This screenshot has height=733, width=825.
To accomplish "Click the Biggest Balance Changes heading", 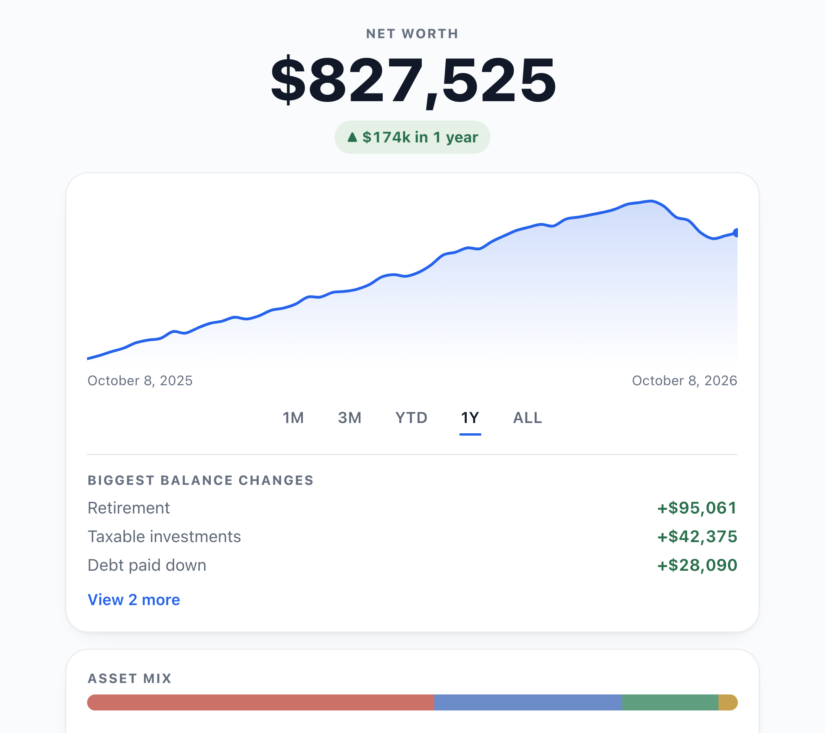I will [x=201, y=480].
